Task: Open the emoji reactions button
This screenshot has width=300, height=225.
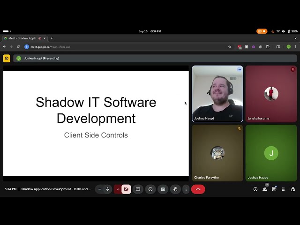Action: click(x=150, y=189)
